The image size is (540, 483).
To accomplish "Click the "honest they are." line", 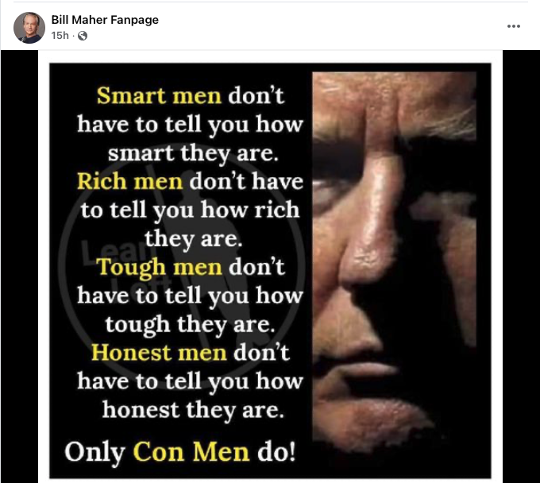I will (x=193, y=411).
